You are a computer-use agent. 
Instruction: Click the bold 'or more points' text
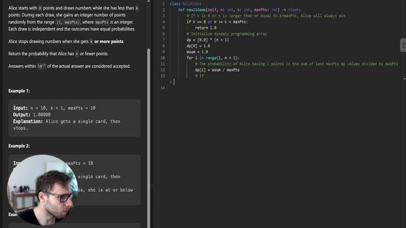(108, 42)
